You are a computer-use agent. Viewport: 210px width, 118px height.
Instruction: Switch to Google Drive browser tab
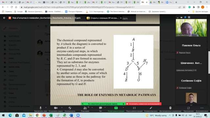[x=153, y=2]
